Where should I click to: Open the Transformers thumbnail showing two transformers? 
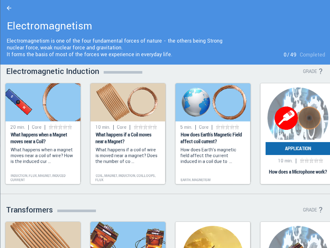pos(128,235)
